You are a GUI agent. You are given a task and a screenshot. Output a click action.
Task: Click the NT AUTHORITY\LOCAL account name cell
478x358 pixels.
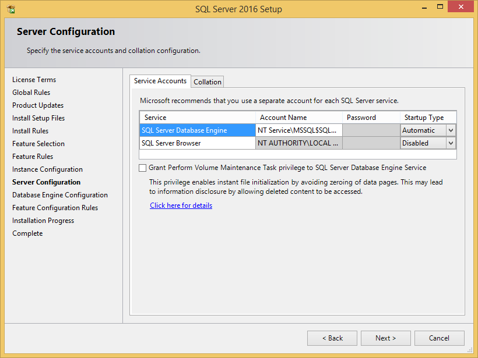click(299, 143)
